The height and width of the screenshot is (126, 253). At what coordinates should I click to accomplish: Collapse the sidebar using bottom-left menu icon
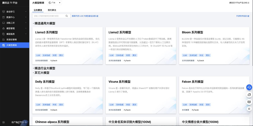click(3, 122)
